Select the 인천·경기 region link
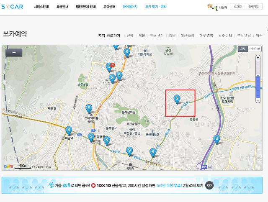 tap(157, 36)
